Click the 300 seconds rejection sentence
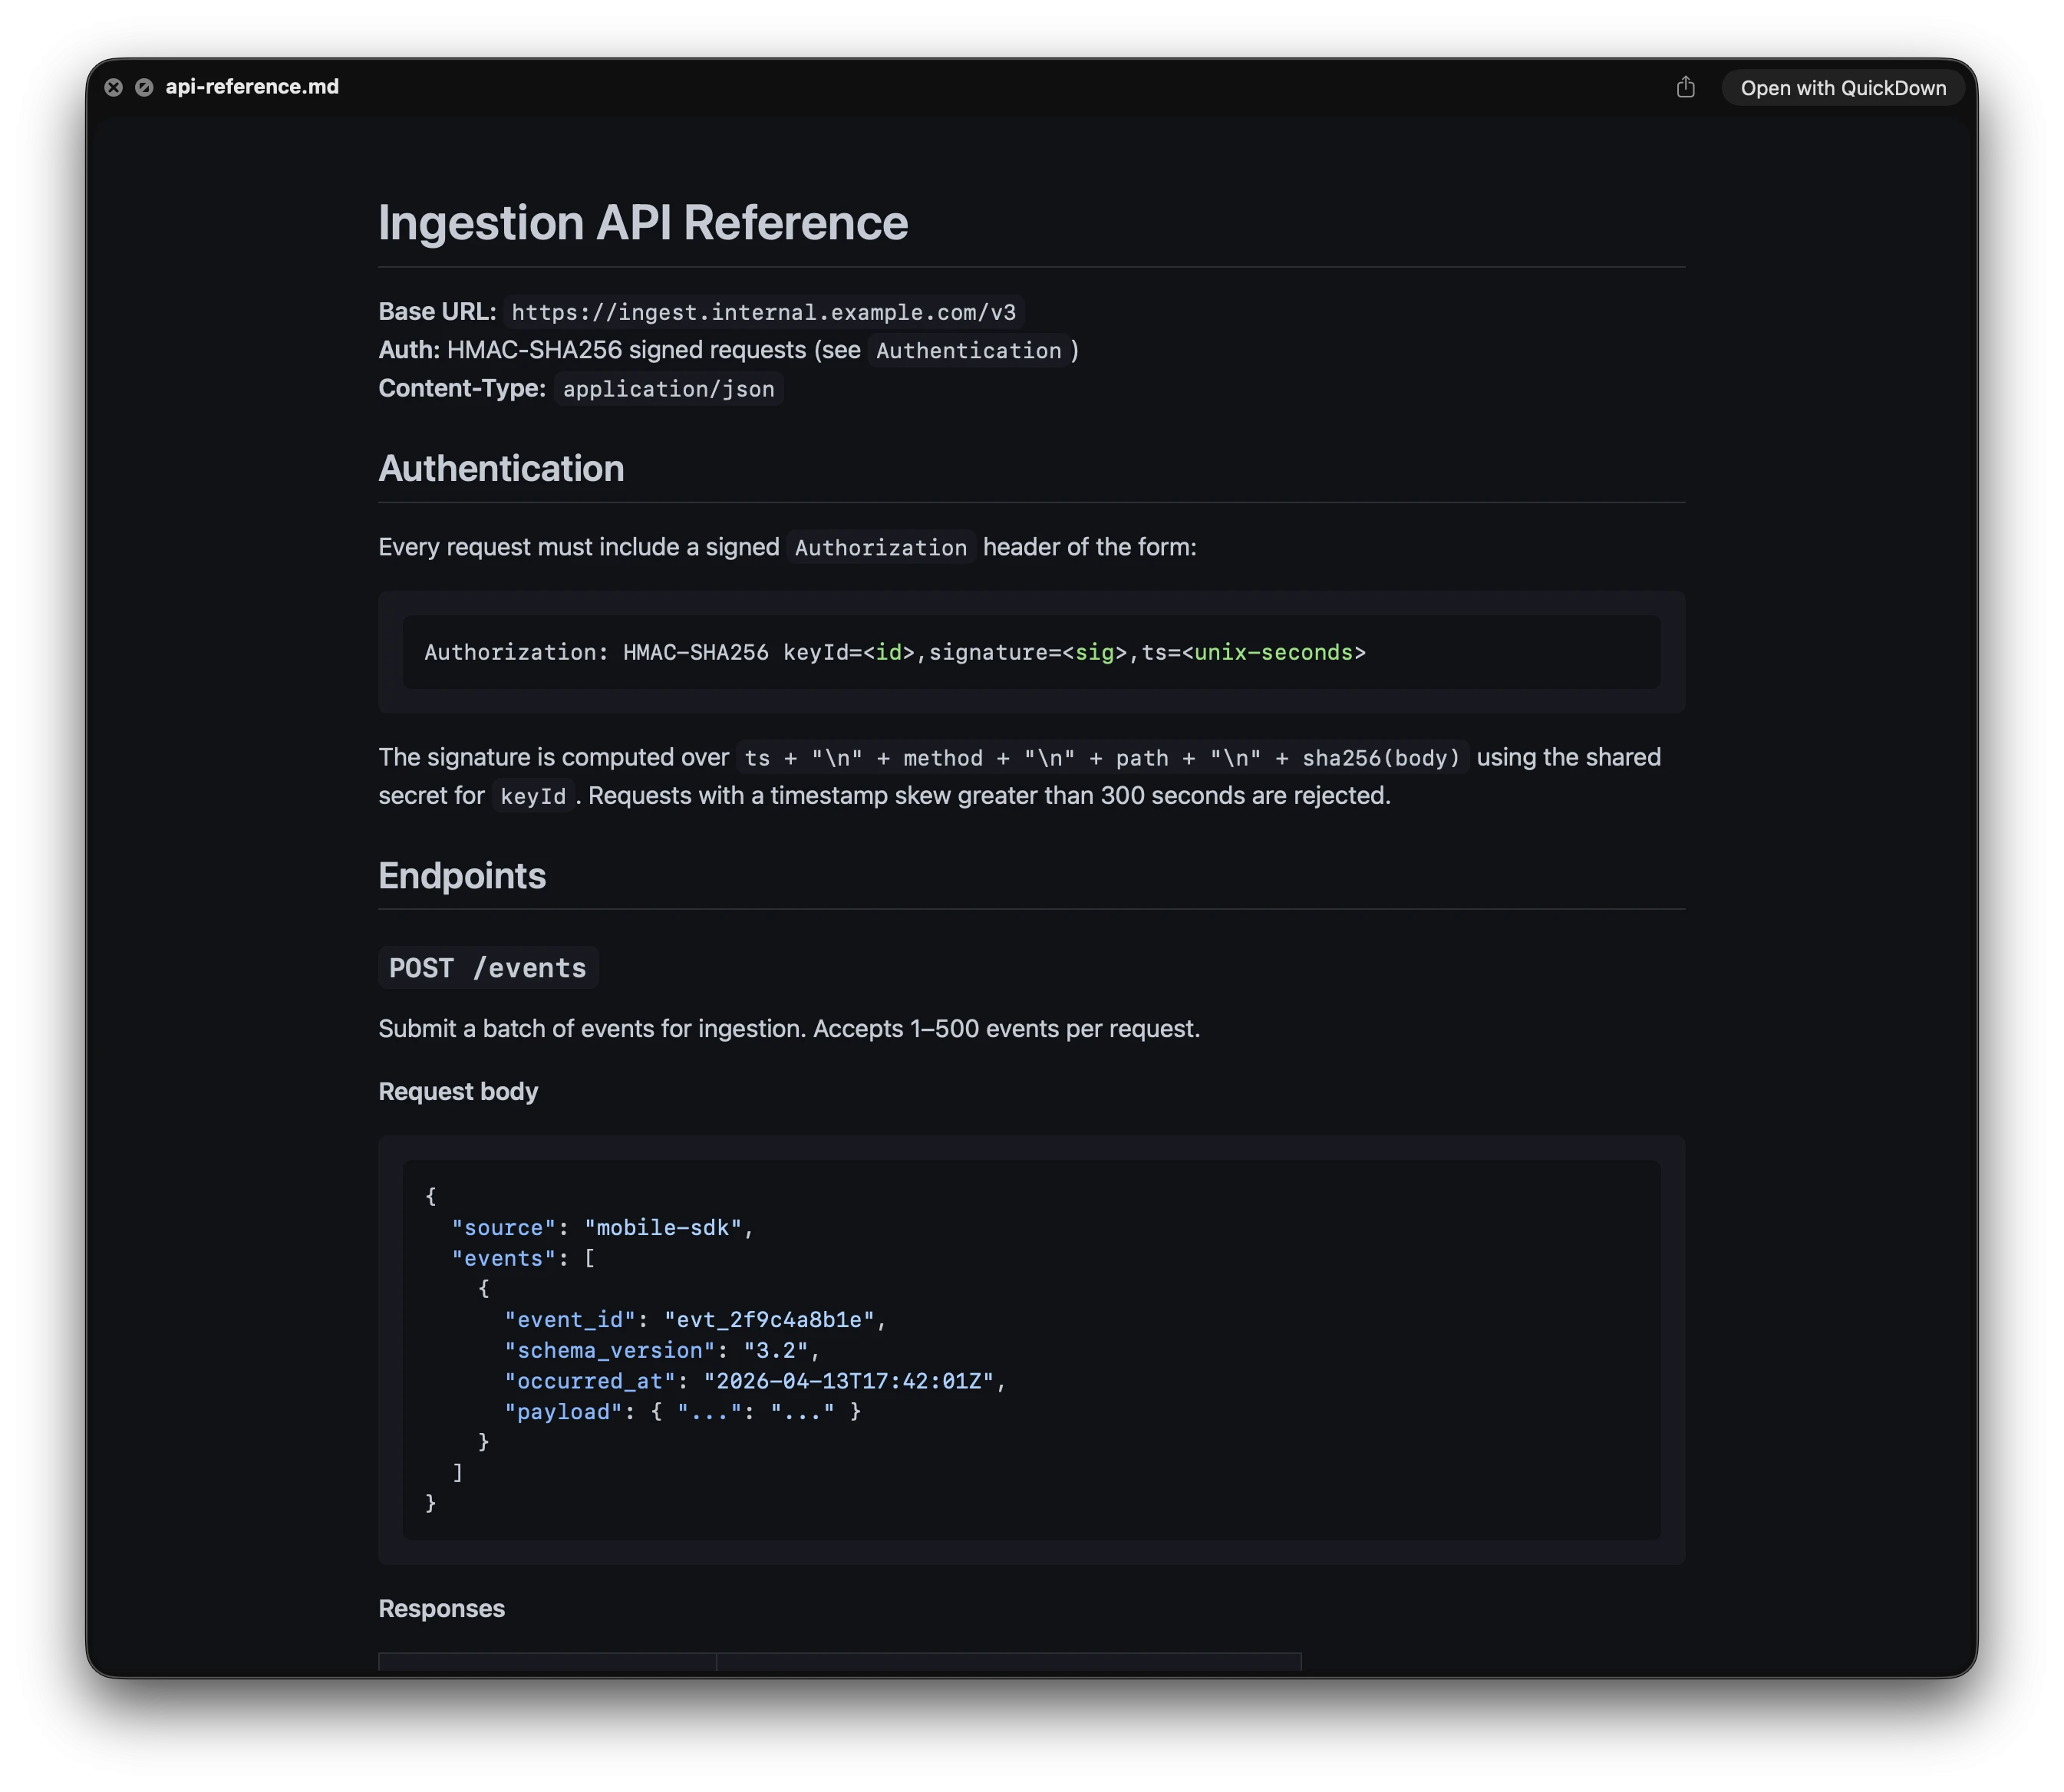 (x=989, y=796)
